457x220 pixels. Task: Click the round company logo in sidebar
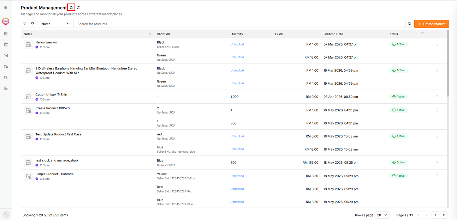point(6,21)
